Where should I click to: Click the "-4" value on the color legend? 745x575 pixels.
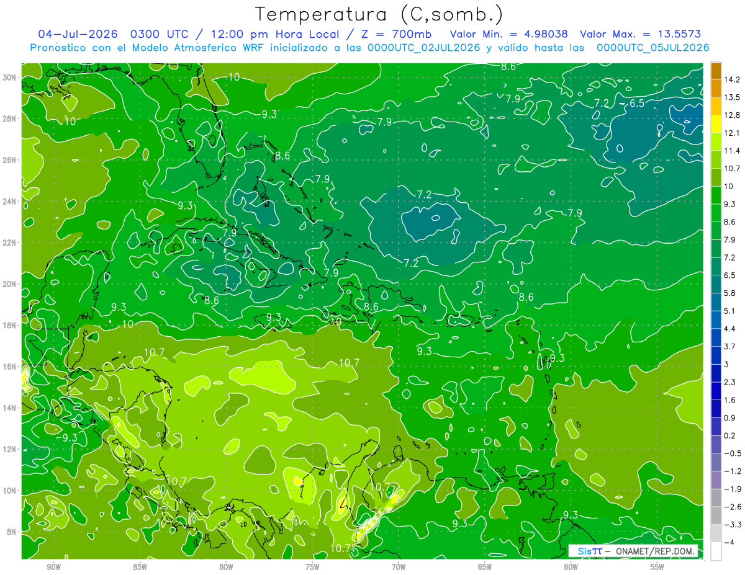(x=729, y=543)
